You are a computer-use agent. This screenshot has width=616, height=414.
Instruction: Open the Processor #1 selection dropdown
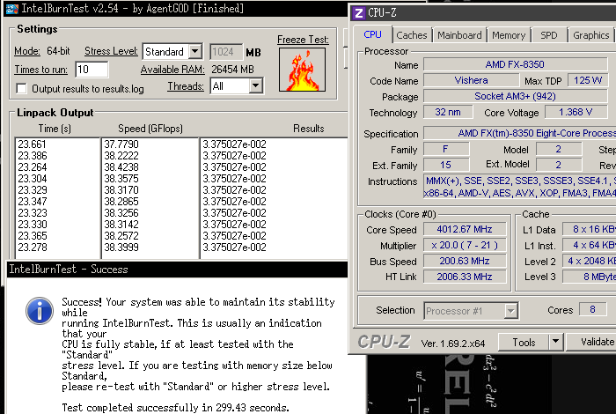pyautogui.click(x=510, y=311)
